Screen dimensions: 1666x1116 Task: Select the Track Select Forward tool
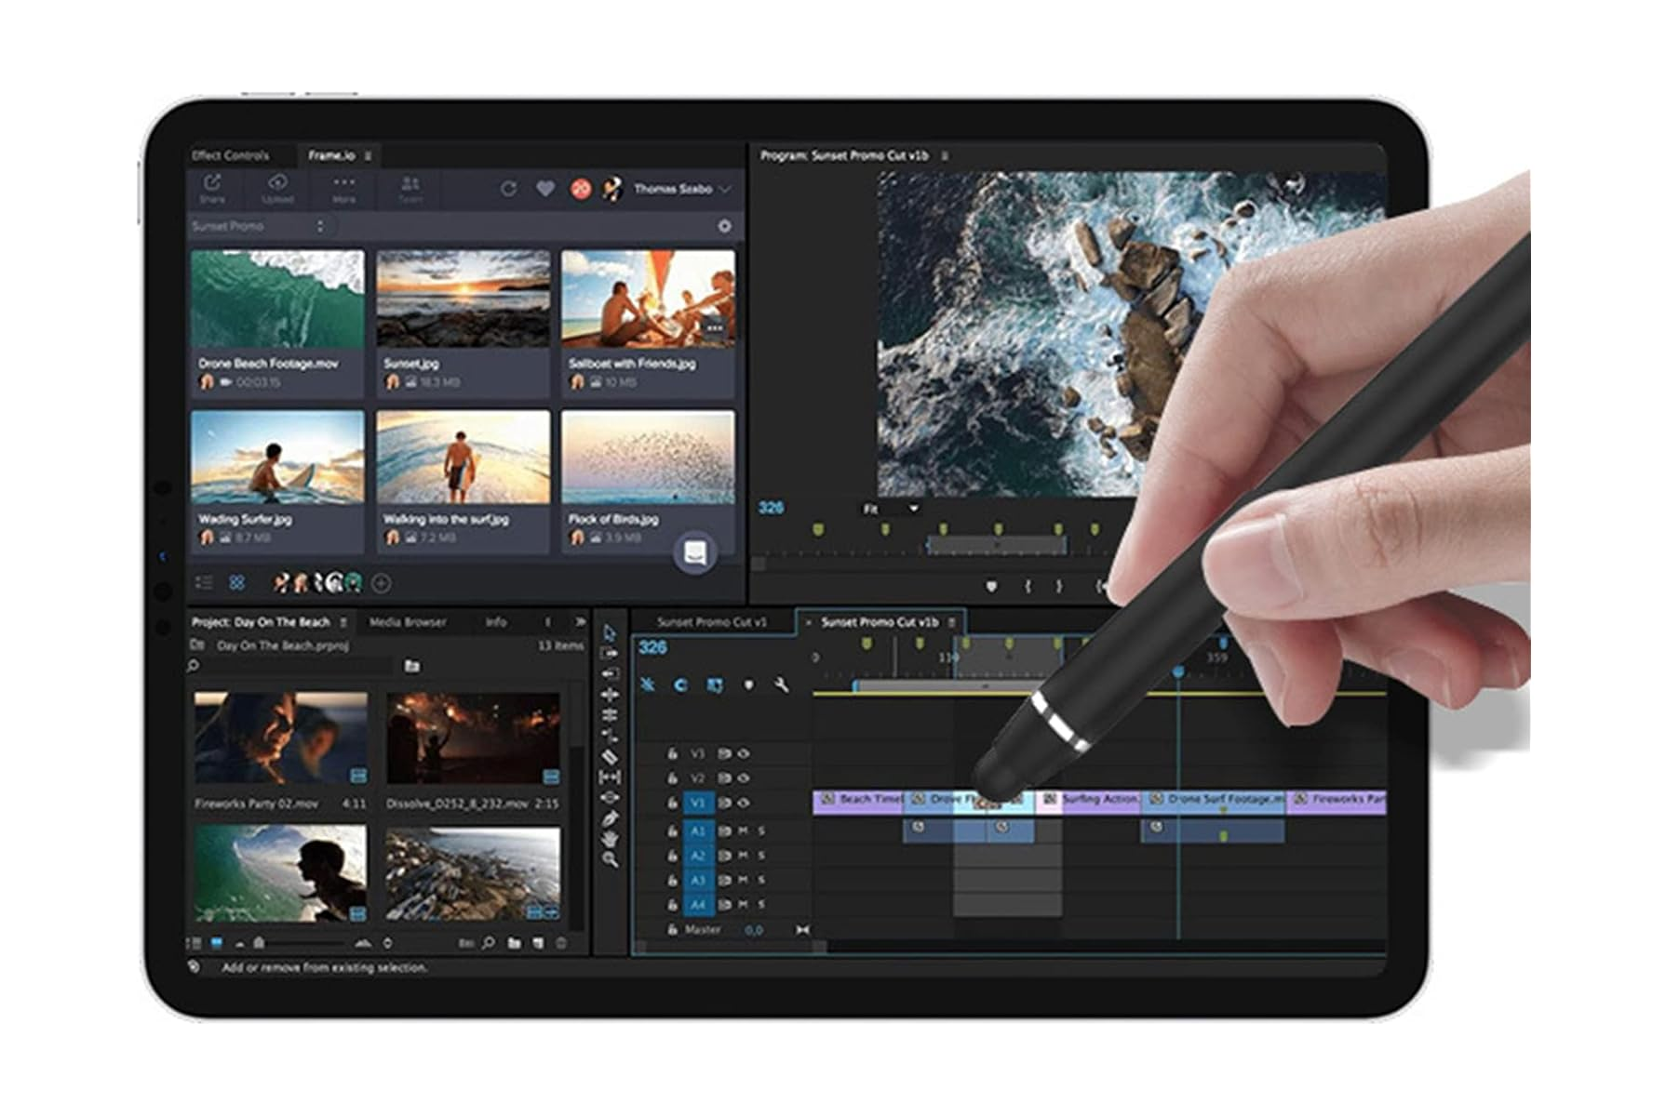(610, 653)
